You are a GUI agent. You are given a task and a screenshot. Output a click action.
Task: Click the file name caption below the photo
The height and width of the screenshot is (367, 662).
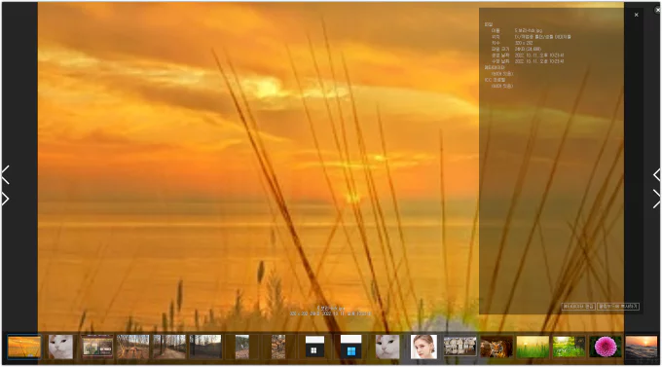pyautogui.click(x=331, y=309)
